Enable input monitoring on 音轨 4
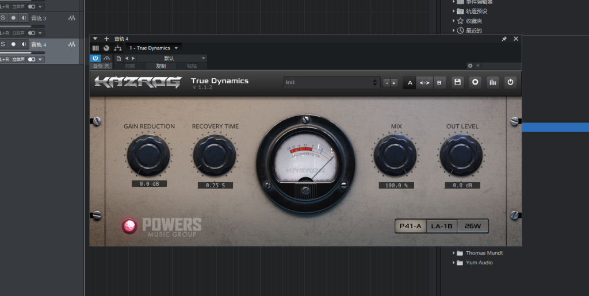Screen dimensions: 589x296 click(24, 44)
